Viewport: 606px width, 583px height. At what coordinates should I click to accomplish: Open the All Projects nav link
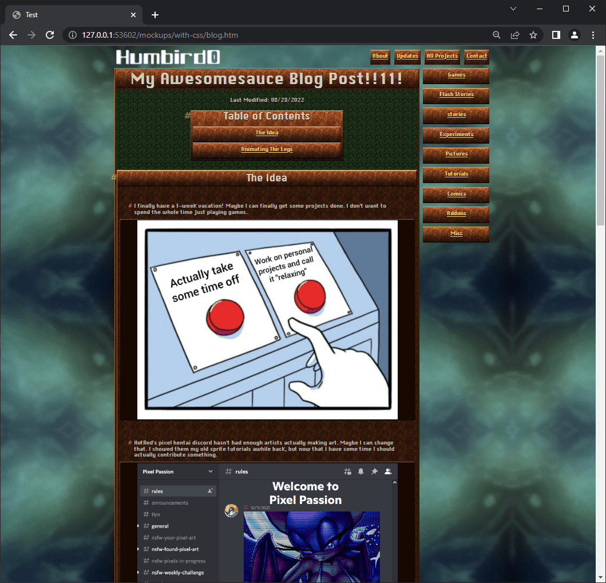[x=442, y=56]
